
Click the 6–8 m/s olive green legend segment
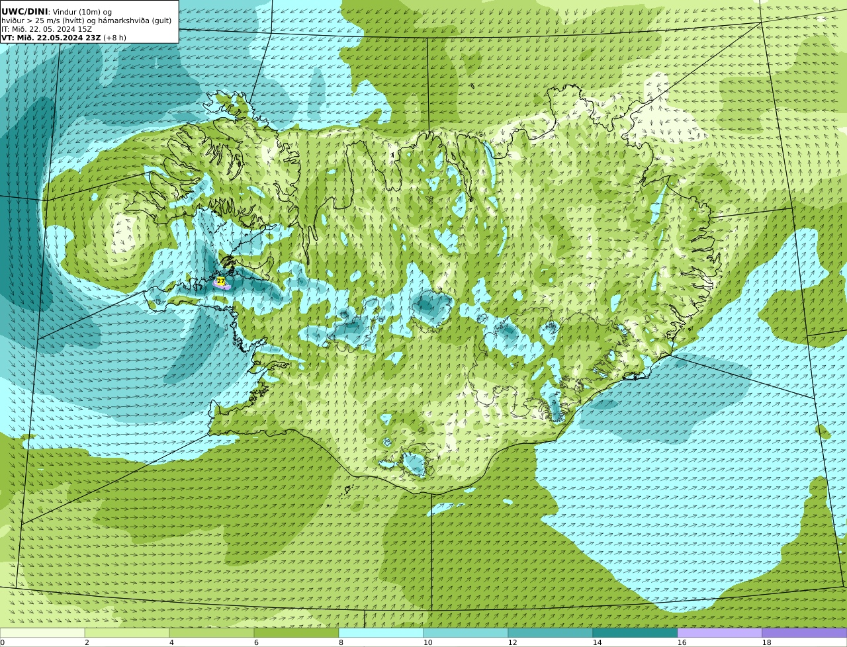point(296,633)
